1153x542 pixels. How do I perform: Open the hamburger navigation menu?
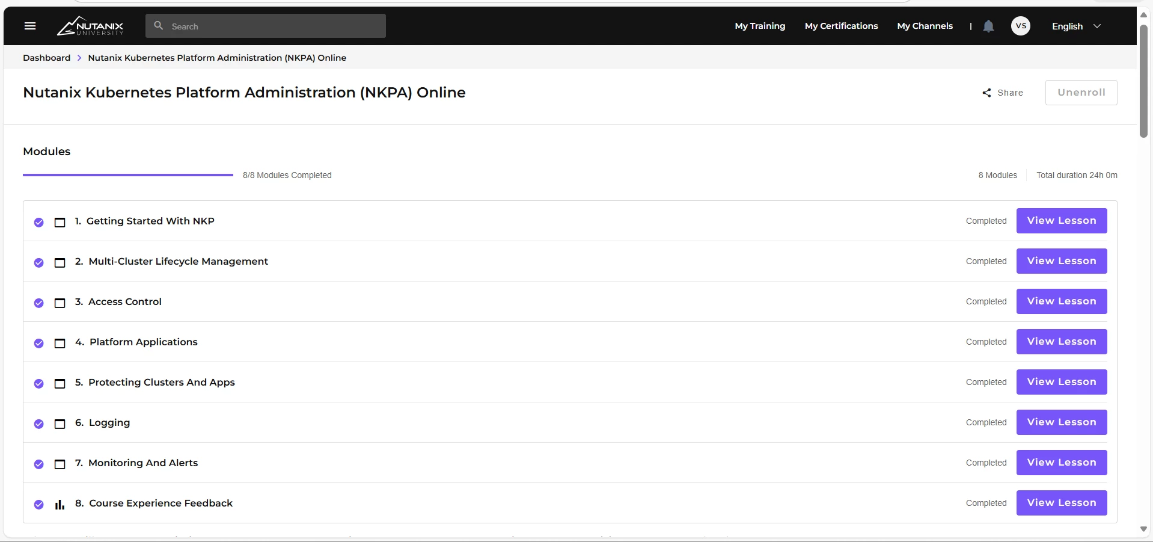[x=30, y=26]
